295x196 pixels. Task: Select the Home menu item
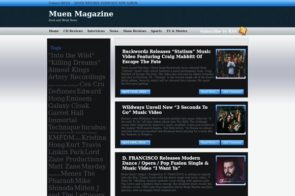pyautogui.click(x=54, y=31)
